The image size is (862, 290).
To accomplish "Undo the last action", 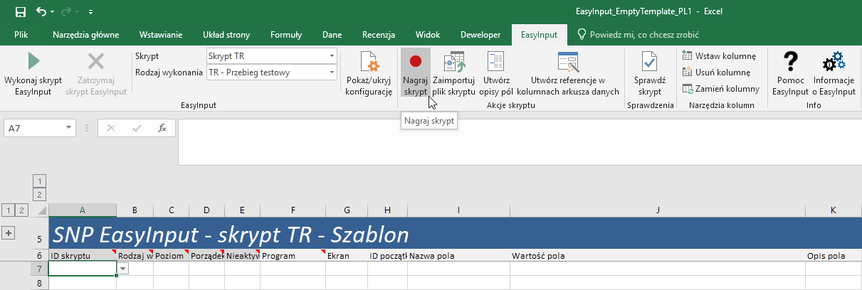I will (41, 11).
